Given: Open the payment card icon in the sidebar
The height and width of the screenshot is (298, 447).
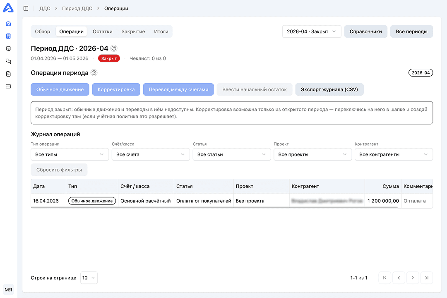Looking at the screenshot, I should [x=8, y=86].
